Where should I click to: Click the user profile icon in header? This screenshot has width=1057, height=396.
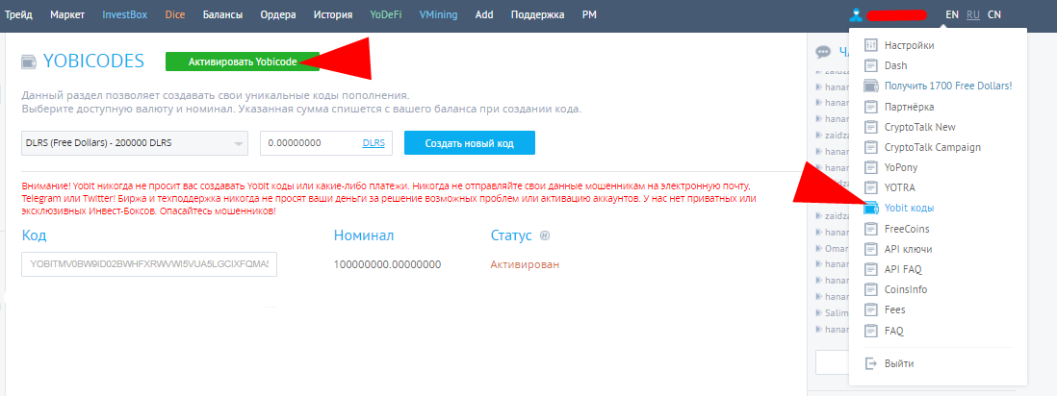coord(856,14)
